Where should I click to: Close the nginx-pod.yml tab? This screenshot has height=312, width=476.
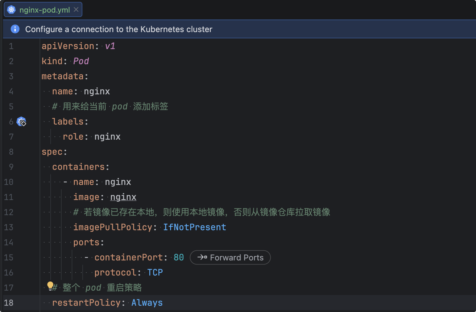click(x=76, y=10)
